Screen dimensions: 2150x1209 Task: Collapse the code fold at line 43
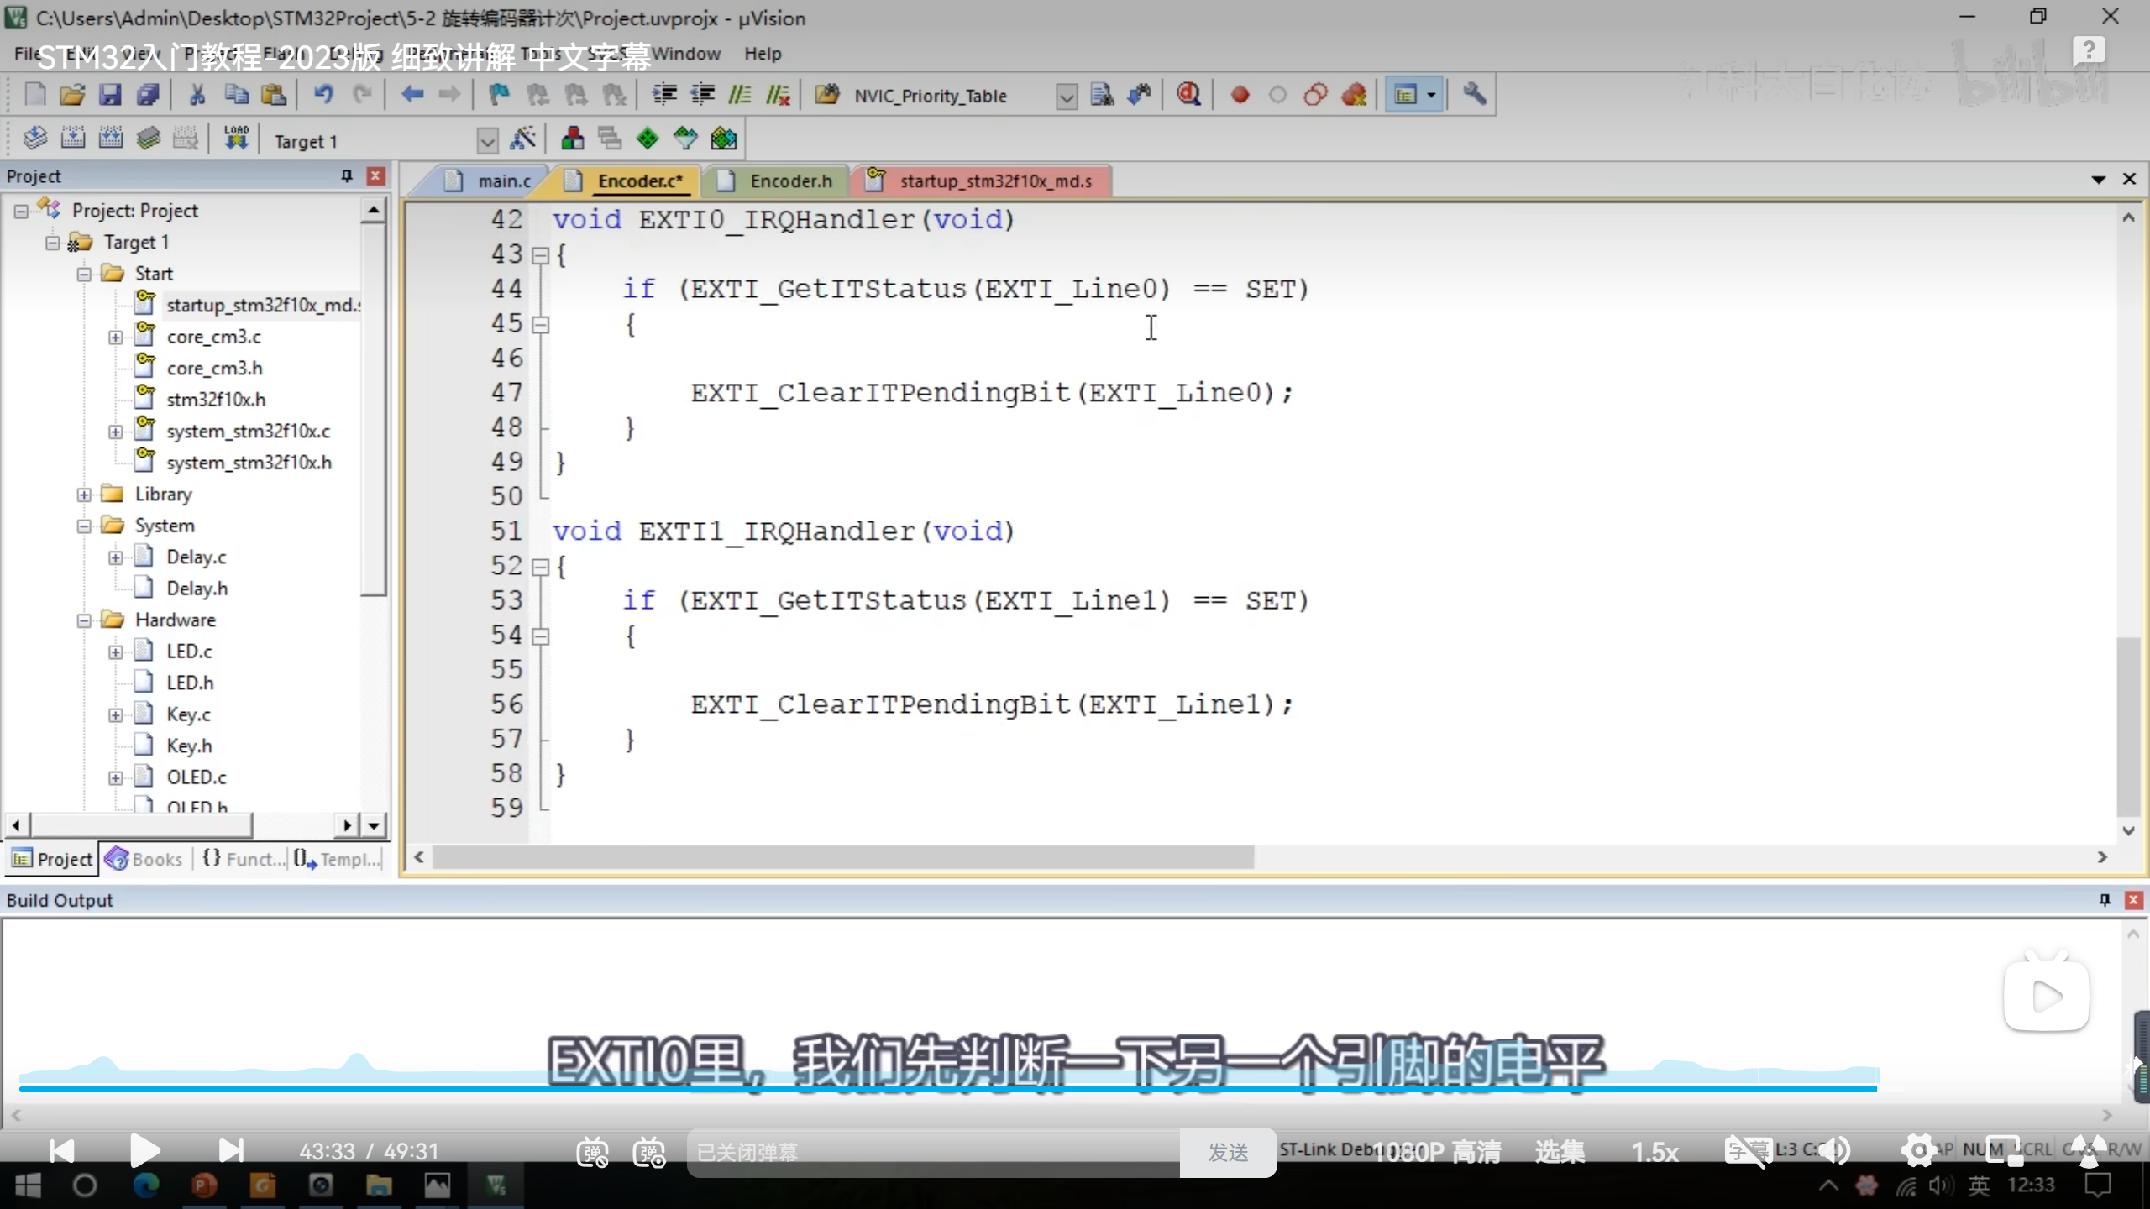coord(541,254)
